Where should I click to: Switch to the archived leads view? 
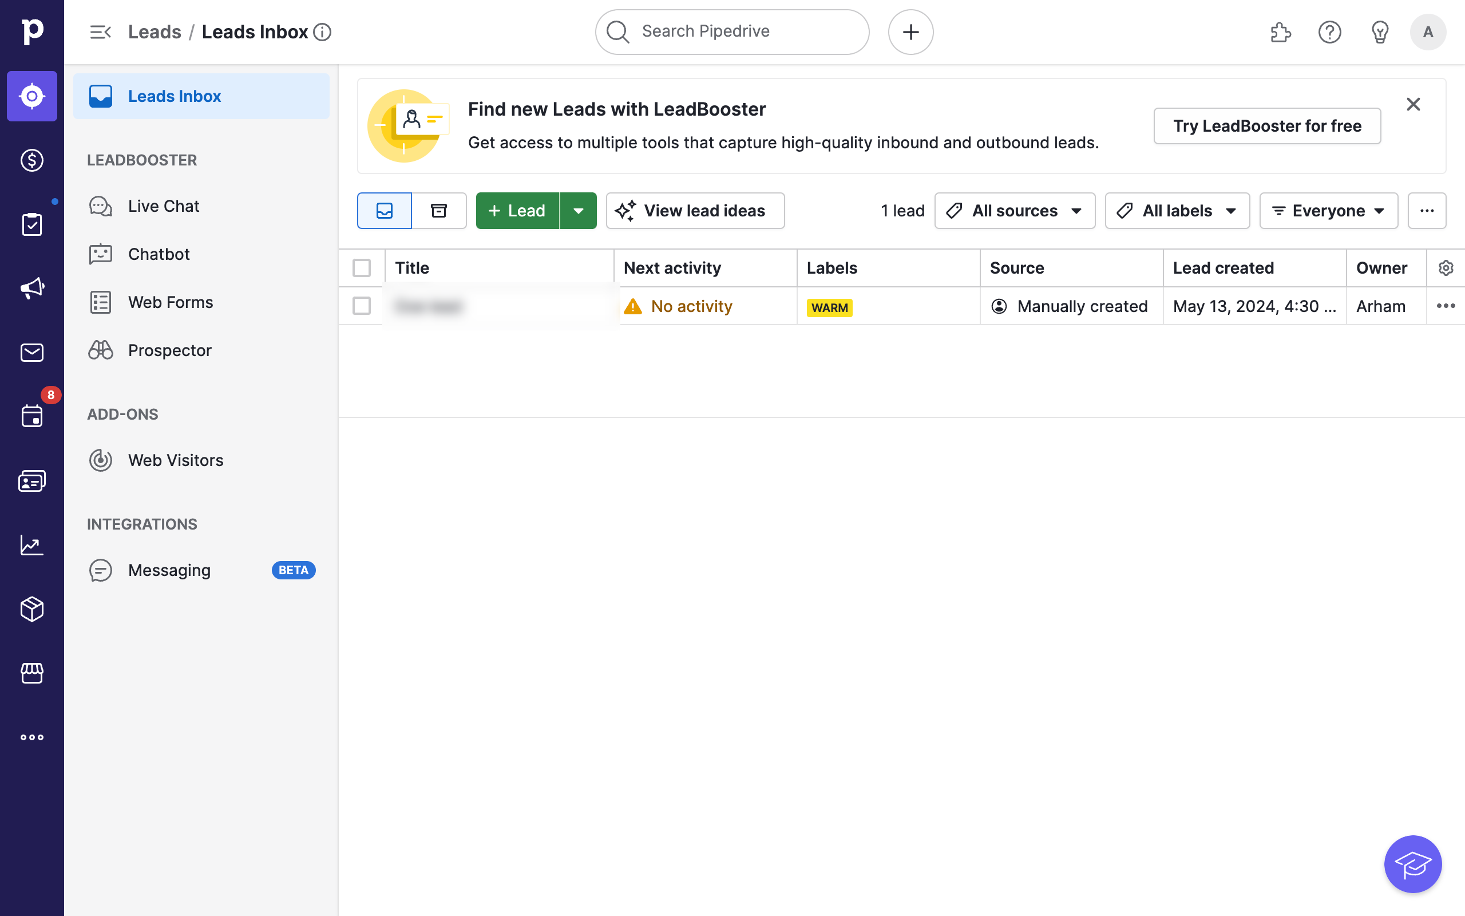438,211
